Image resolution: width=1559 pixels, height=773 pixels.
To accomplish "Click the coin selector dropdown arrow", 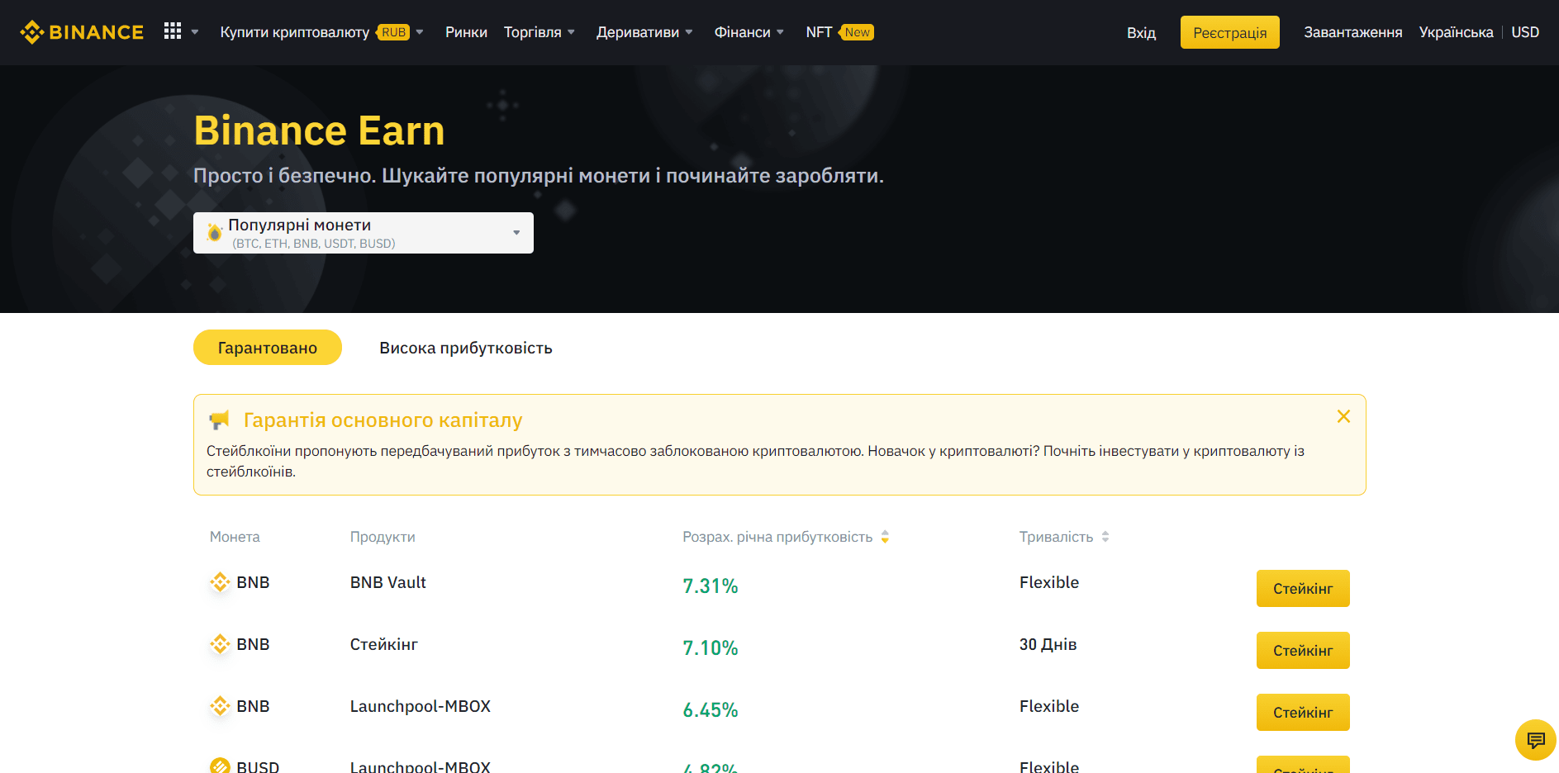I will 516,233.
